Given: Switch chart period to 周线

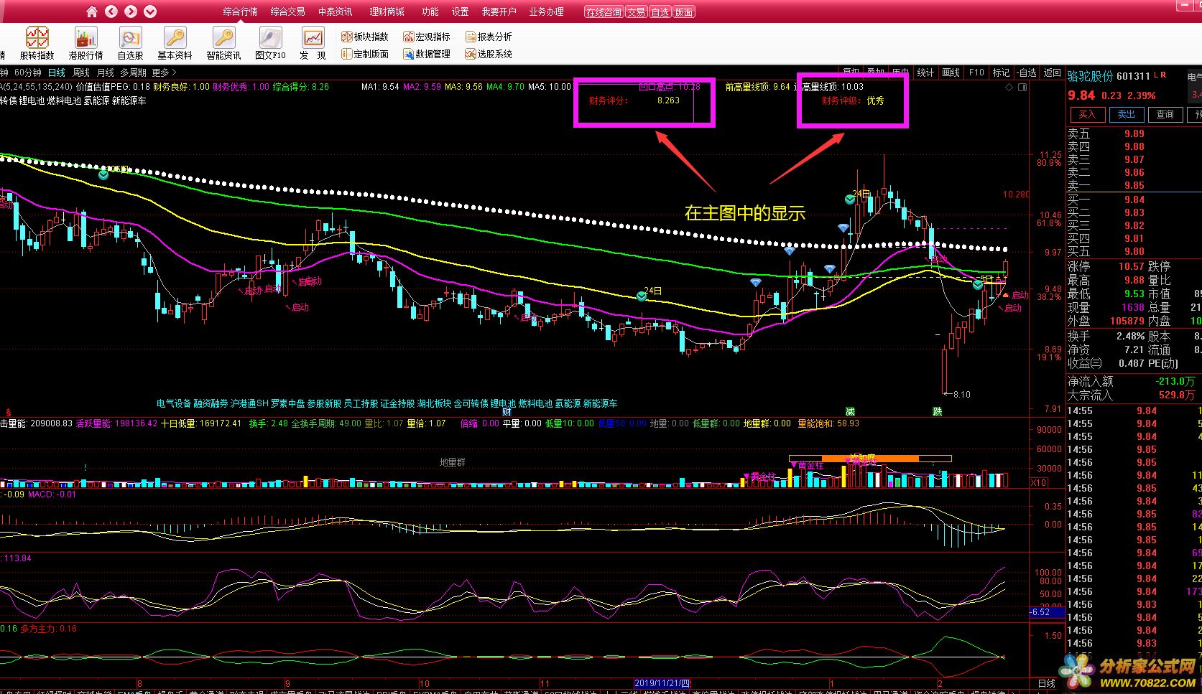Looking at the screenshot, I should point(81,72).
